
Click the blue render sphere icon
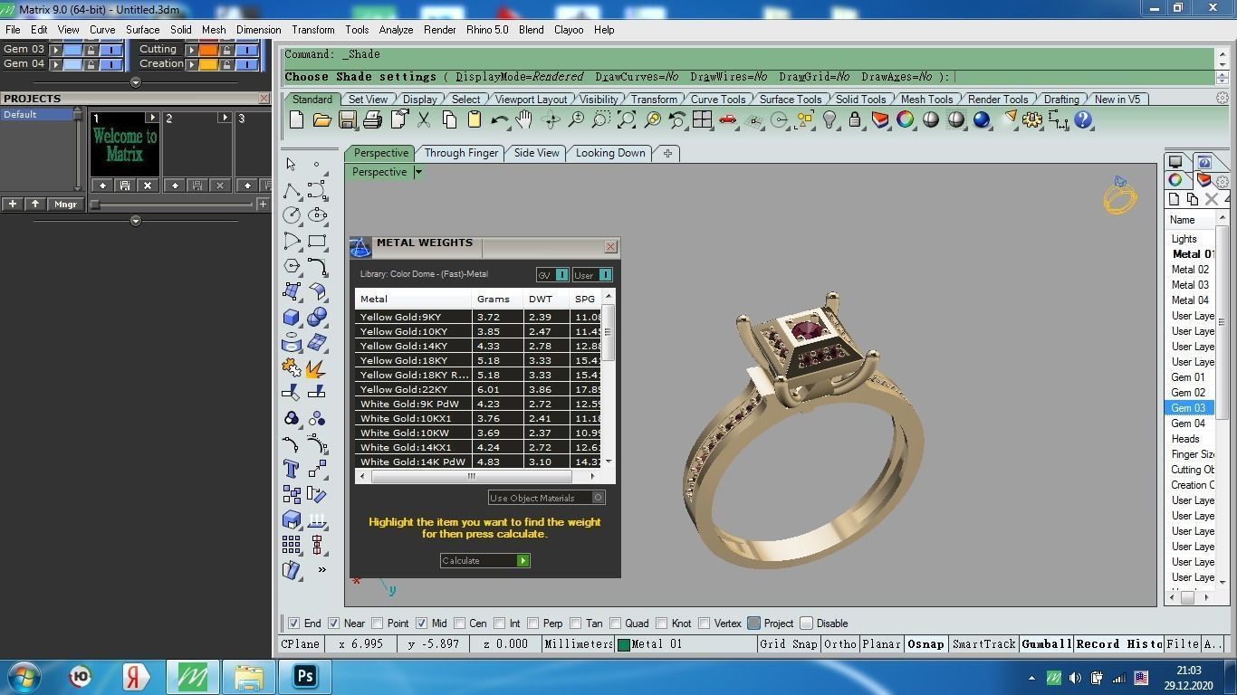(x=982, y=119)
